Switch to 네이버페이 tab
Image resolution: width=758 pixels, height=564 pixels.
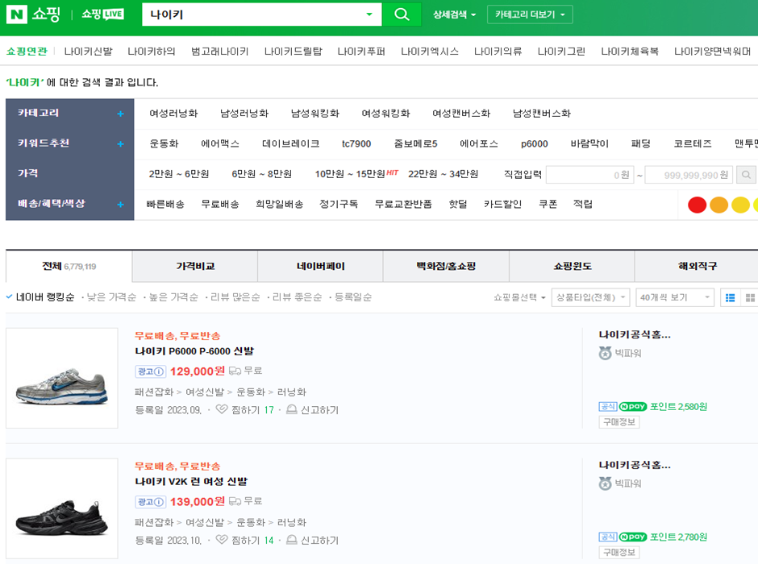tap(320, 266)
